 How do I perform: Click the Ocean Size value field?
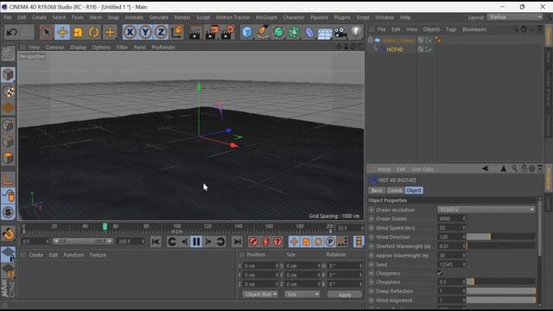[449, 219]
